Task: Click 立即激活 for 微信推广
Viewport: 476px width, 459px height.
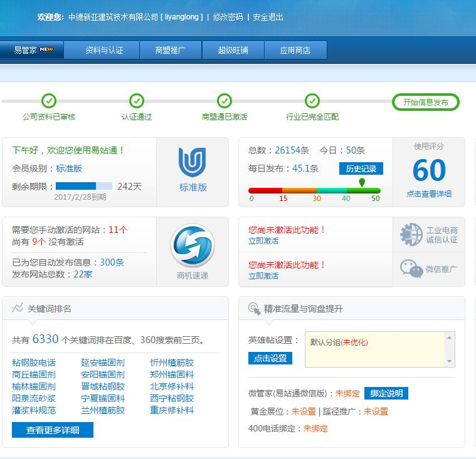Action: [x=263, y=276]
